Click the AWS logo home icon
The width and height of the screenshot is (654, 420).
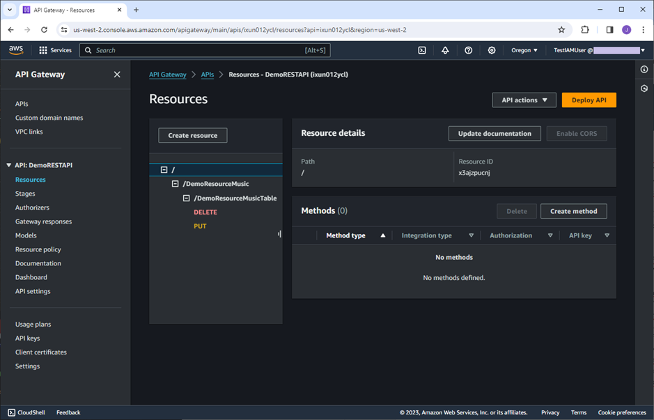click(x=16, y=50)
